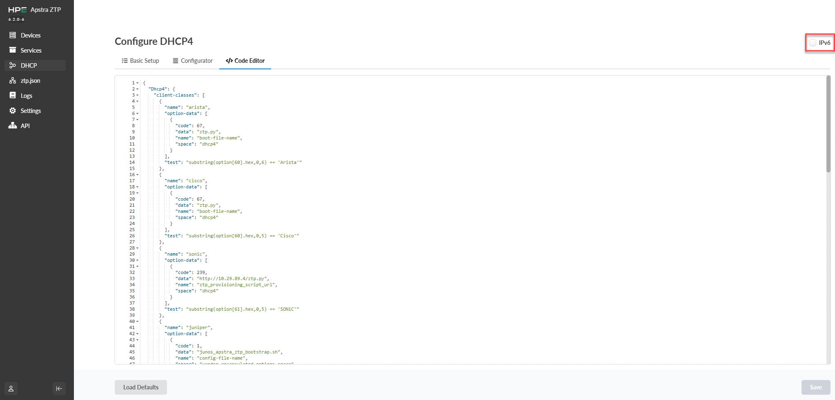Click the line with name "cisco"
The image size is (835, 400).
point(186,181)
